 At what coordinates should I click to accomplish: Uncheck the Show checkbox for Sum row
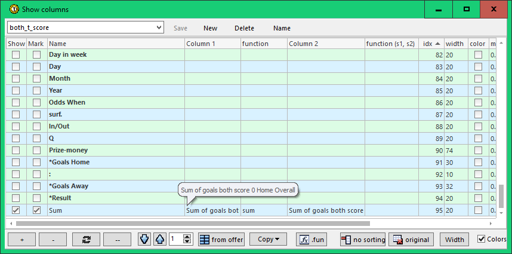pyautogui.click(x=16, y=210)
